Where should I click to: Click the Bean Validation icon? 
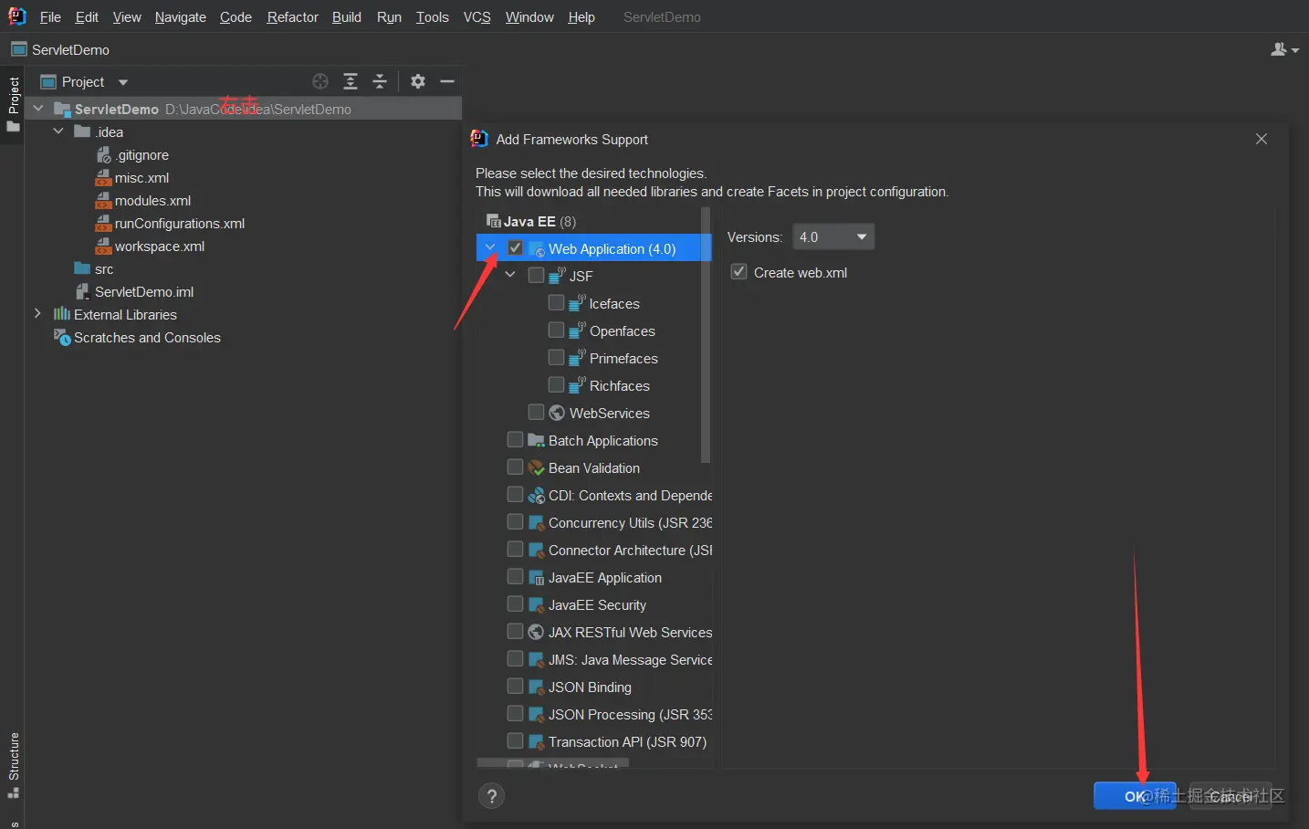(537, 467)
